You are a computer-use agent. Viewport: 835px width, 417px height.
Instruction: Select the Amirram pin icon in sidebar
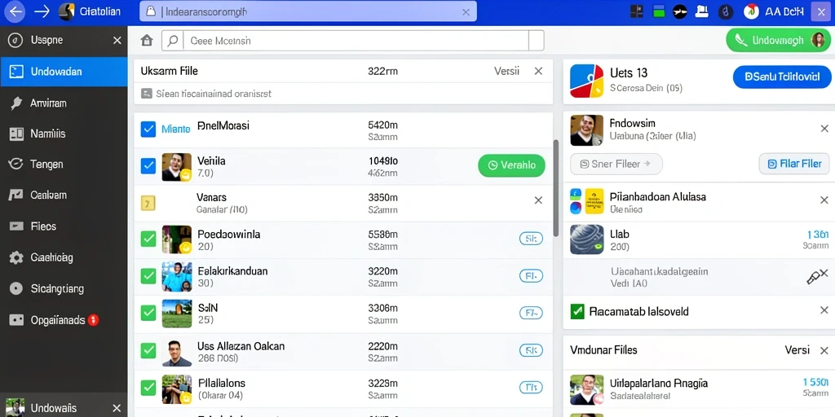(x=16, y=103)
